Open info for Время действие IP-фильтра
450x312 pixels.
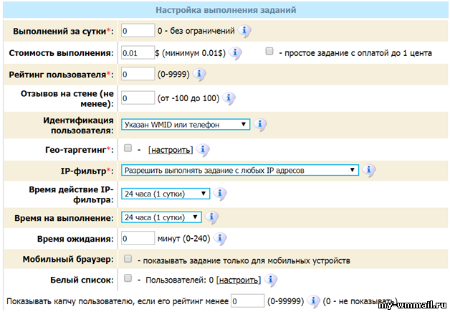click(x=220, y=194)
